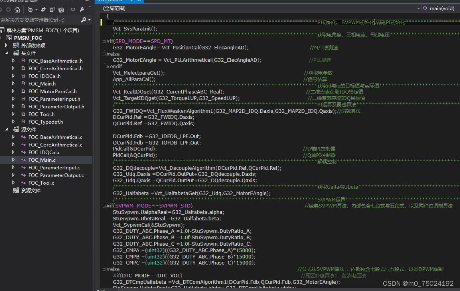Collapse the #if(SPD_MODE==SPD_MT) code block
Image resolution: width=460 pixels, height=291 pixels.
104,41
